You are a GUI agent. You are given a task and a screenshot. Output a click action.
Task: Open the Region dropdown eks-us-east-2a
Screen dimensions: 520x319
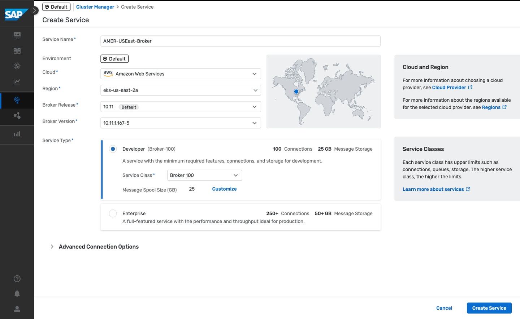tap(181, 90)
